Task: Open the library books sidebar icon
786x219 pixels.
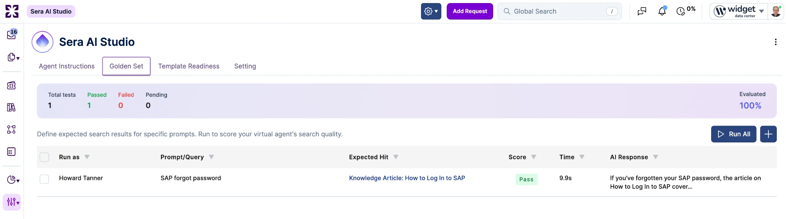Action: coord(12,108)
